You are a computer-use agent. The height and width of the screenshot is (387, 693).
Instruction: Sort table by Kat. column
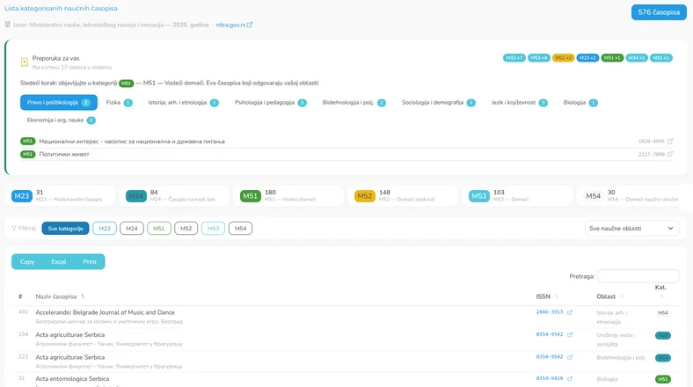tap(660, 292)
